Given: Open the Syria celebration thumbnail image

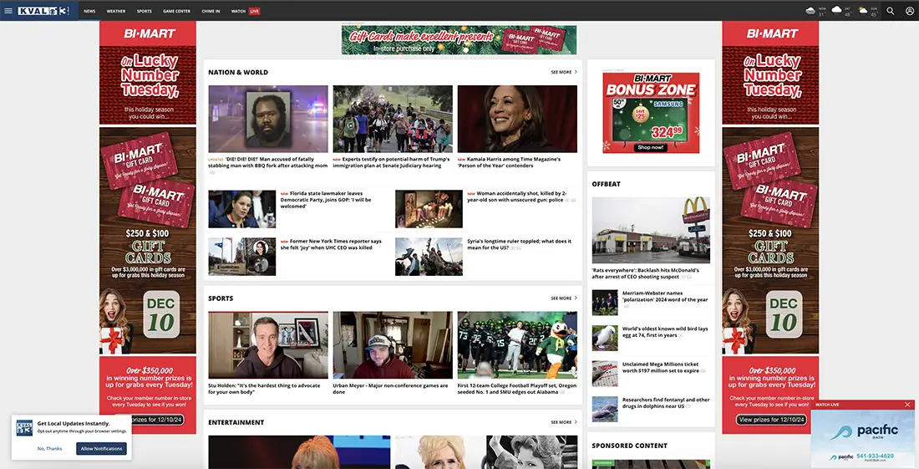Looking at the screenshot, I should coord(429,257).
